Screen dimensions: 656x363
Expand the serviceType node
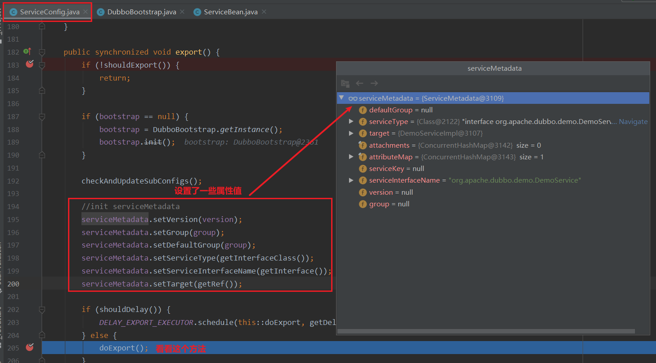(x=351, y=121)
